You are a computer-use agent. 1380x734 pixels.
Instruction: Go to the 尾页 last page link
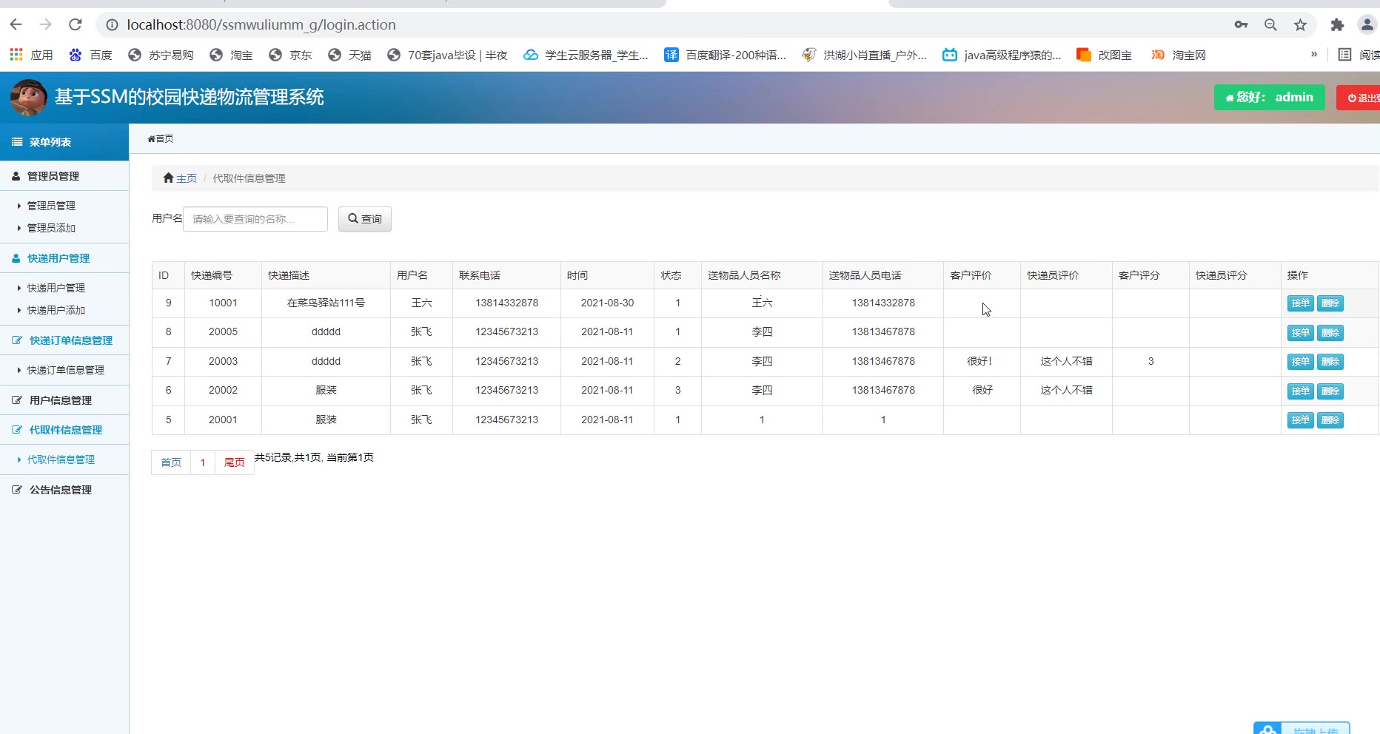coord(234,462)
